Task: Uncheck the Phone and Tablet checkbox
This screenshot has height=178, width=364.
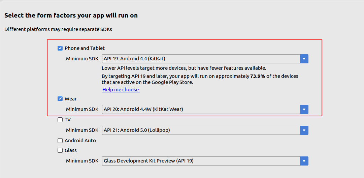Action: point(60,48)
